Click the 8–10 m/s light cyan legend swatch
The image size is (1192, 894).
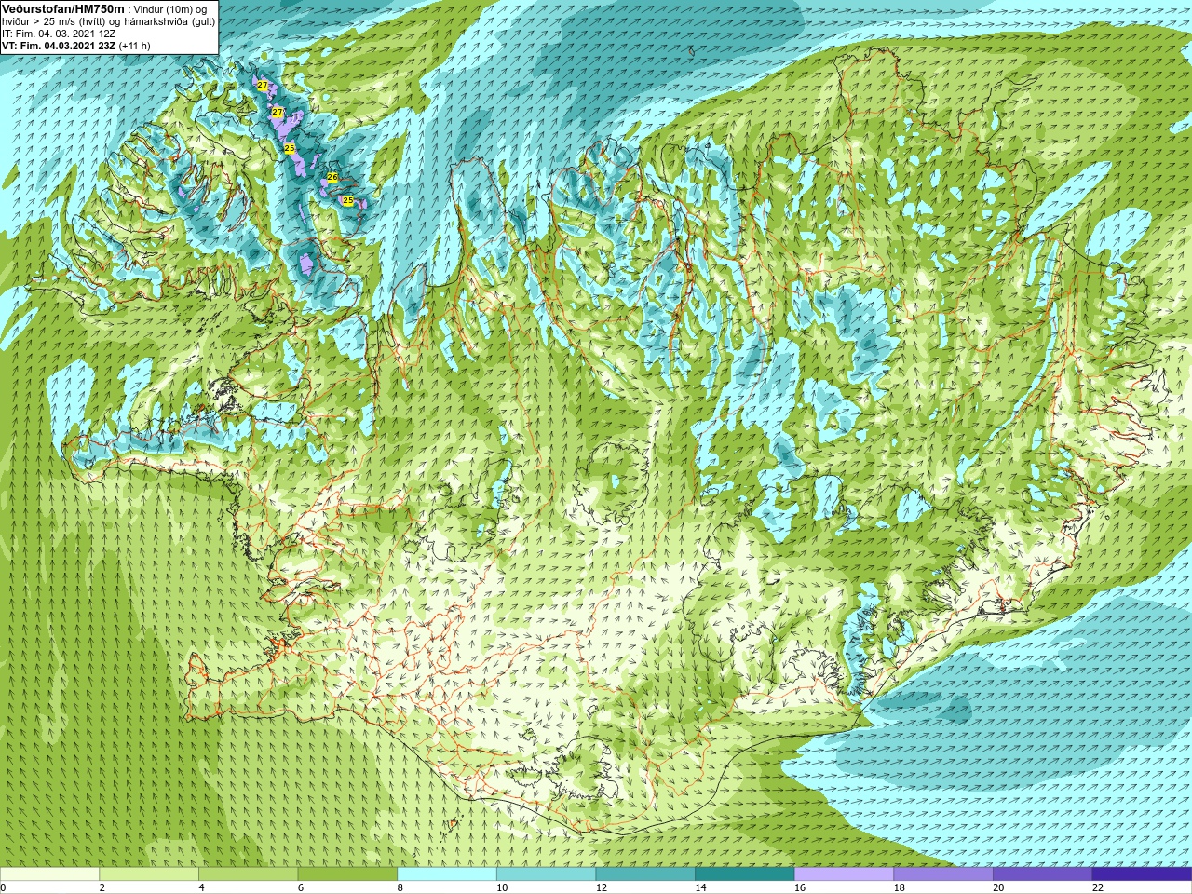[x=447, y=874]
